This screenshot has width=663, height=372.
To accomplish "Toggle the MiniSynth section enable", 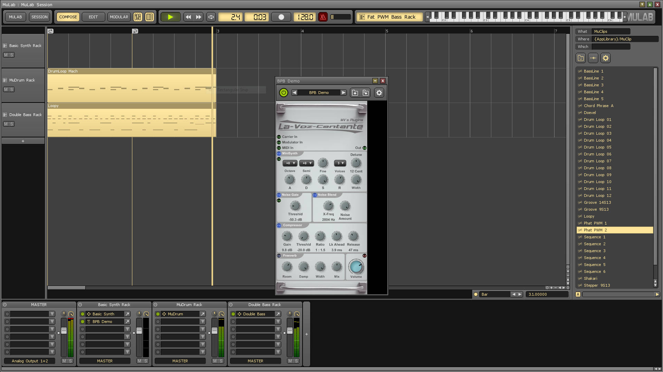I will 279,153.
